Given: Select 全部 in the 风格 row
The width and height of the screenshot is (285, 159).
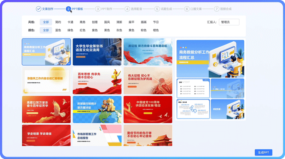Looking at the screenshot, I should 46,22.
